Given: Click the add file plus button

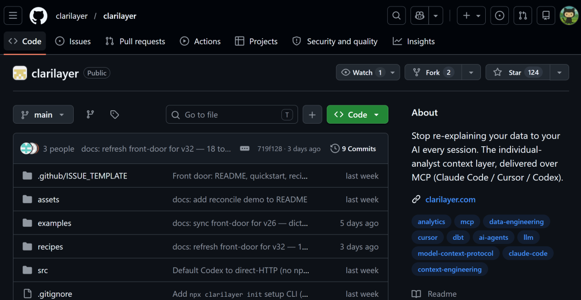Looking at the screenshot, I should (313, 115).
